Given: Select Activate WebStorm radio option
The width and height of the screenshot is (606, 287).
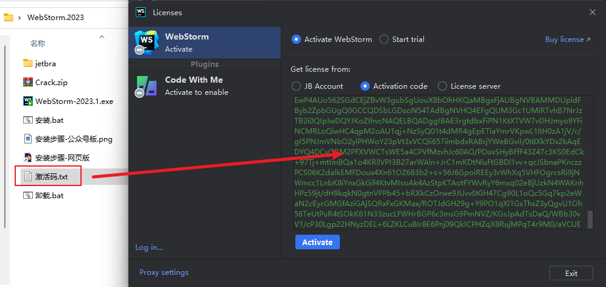Looking at the screenshot, I should tap(296, 40).
